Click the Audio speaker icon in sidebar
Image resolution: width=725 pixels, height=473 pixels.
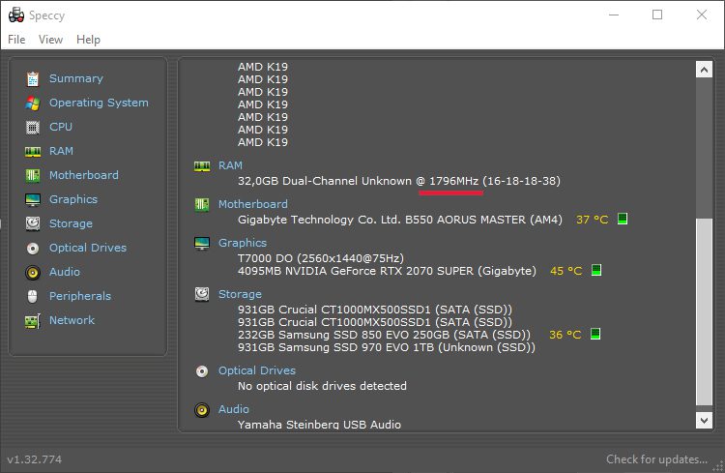click(x=33, y=272)
